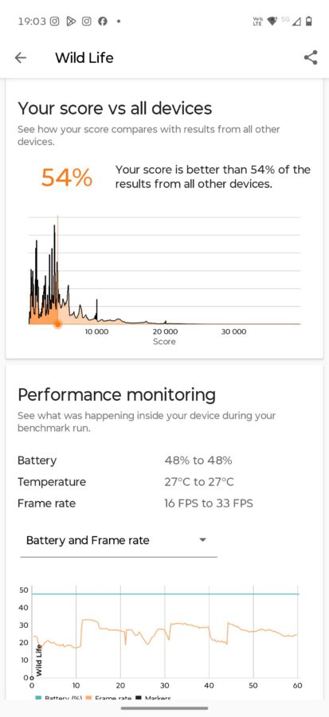Tap the bottom navigation gesture bar
Viewport: 329px width, 717px height.
(164, 708)
